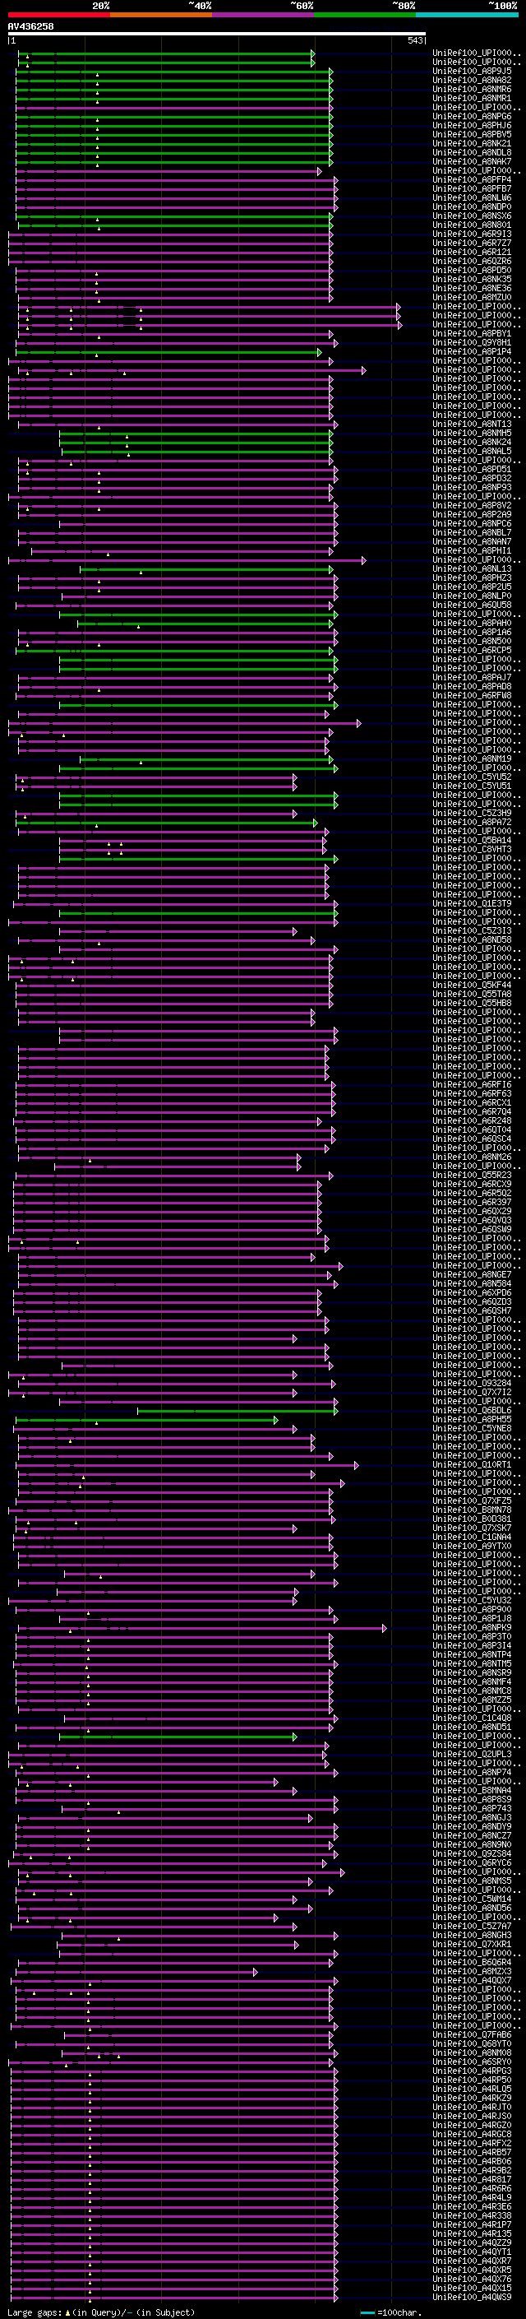Select the UniRef100_A8NK35 row label
Screen dimensions: 526x2319
click(472, 279)
